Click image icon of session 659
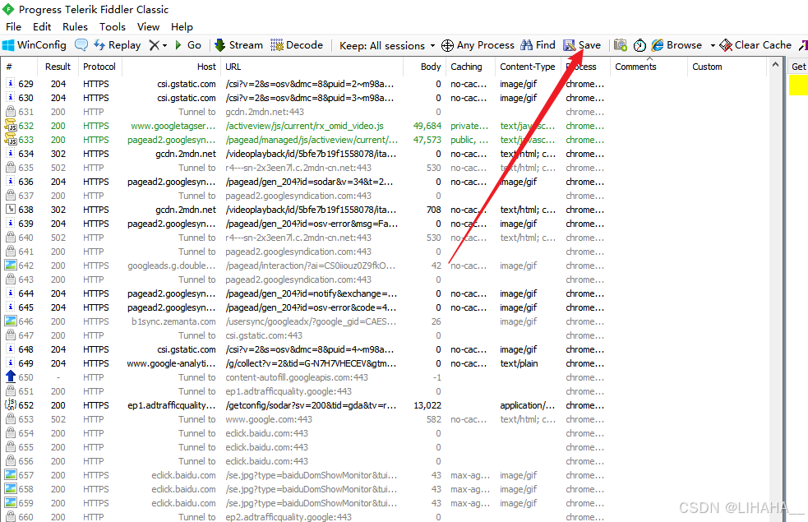 tap(11, 502)
